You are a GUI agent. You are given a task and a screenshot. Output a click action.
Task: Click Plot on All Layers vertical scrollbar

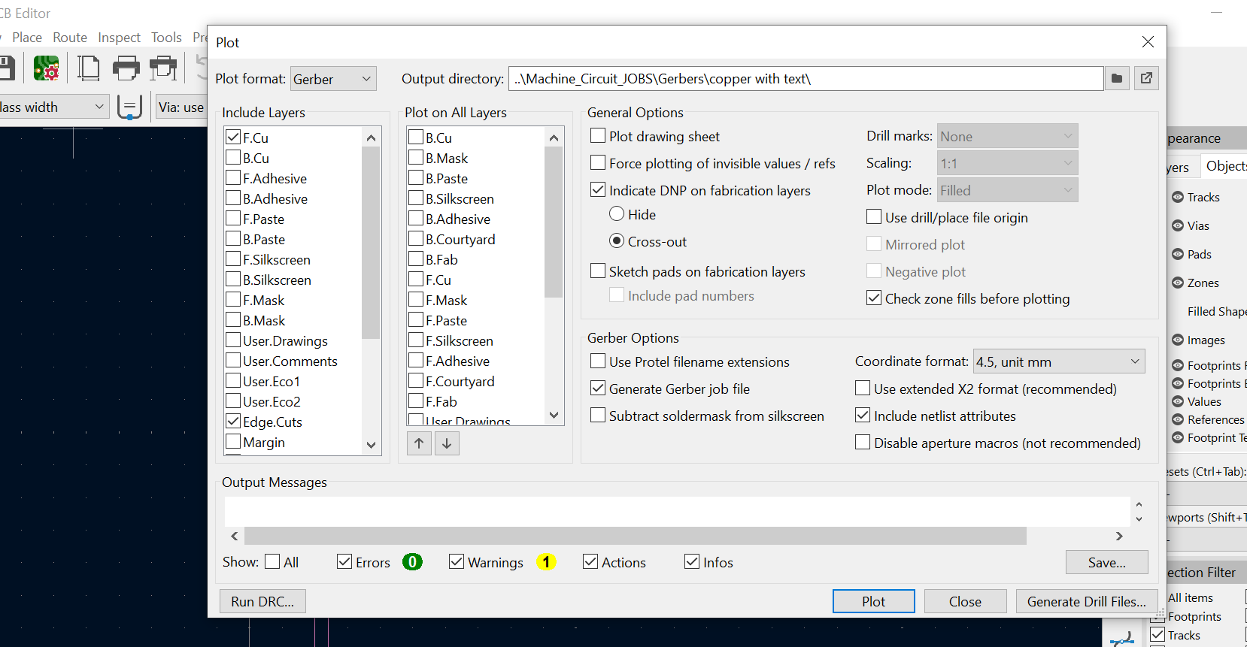(x=554, y=222)
